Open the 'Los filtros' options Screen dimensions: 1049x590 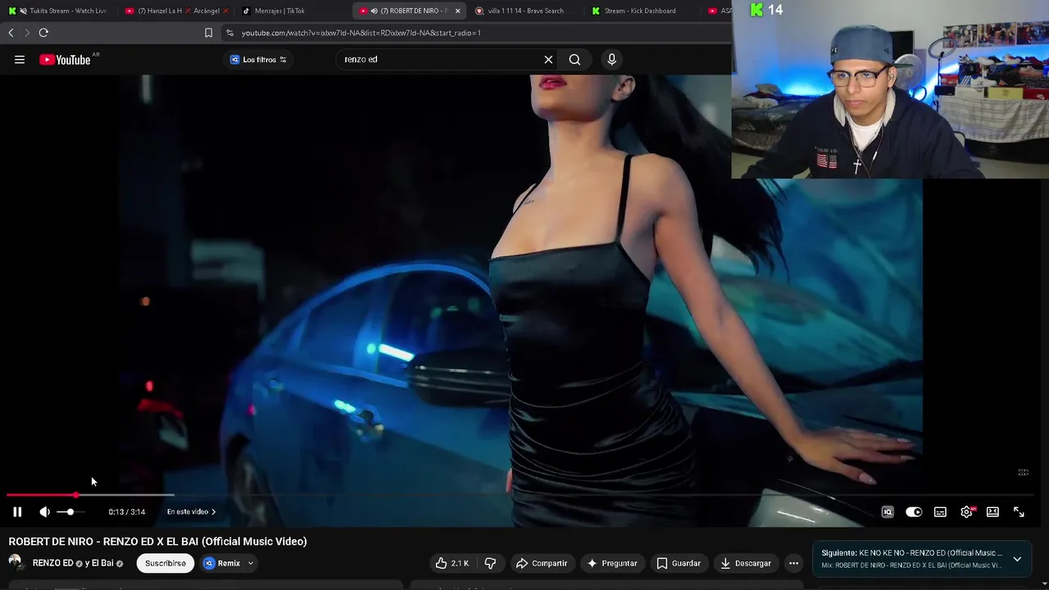point(258,59)
